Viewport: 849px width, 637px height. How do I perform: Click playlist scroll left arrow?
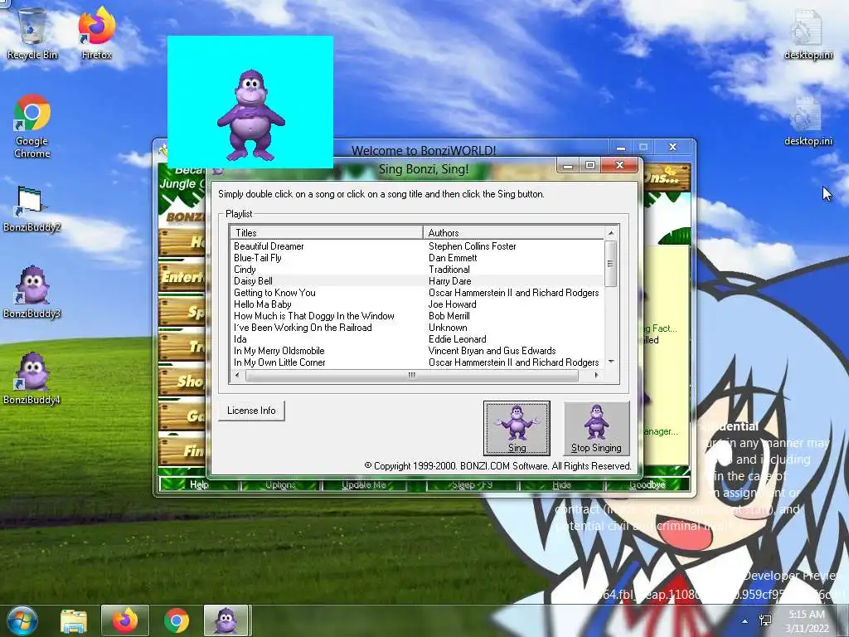click(236, 375)
